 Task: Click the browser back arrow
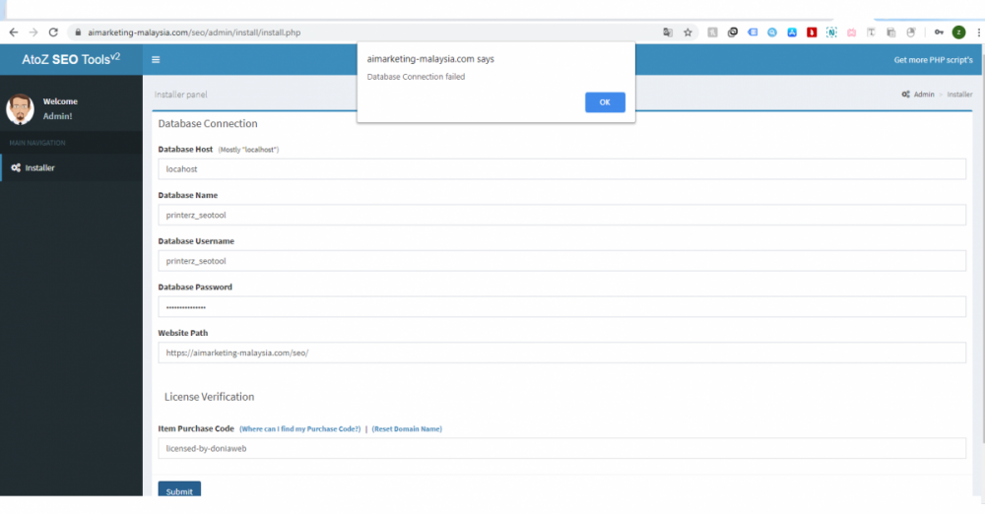click(13, 32)
